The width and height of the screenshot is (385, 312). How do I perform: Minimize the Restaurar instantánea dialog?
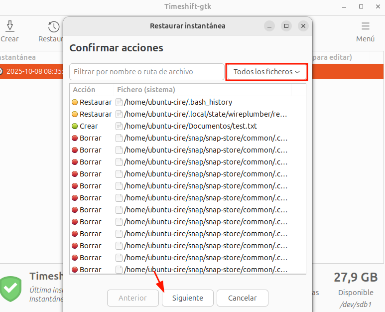pyautogui.click(x=269, y=26)
